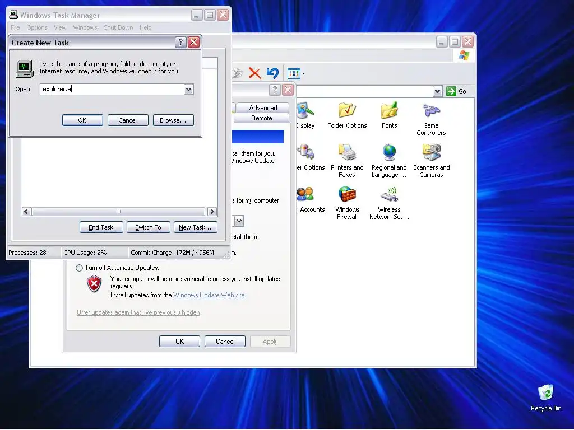Open Scanners and Cameras icon

tap(431, 161)
